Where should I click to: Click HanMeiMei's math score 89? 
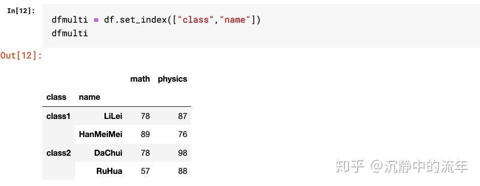[145, 135]
